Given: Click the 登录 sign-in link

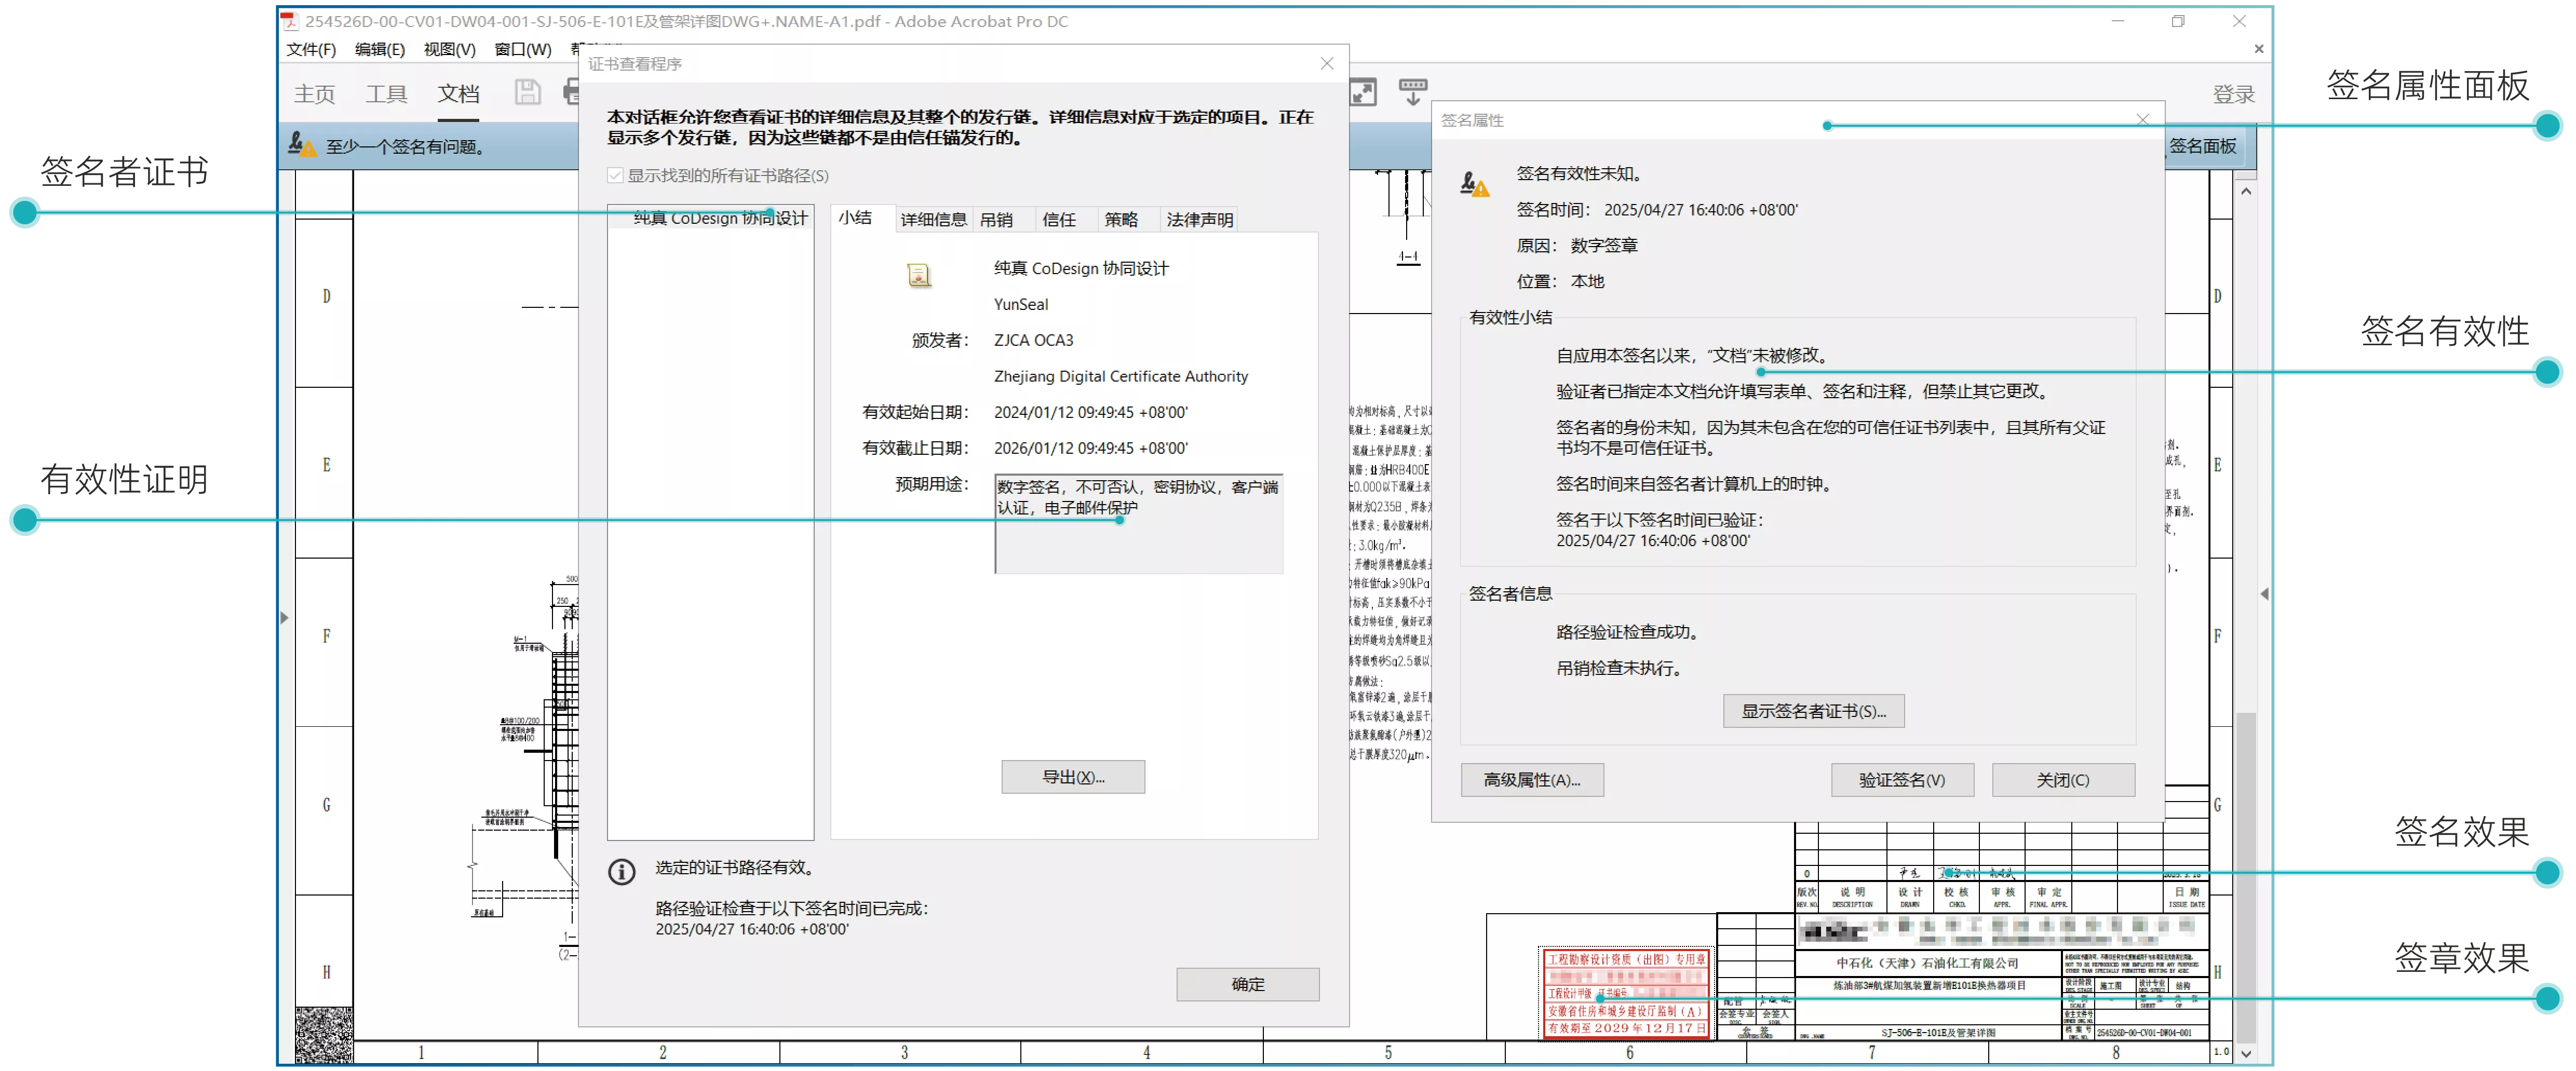Looking at the screenshot, I should pyautogui.click(x=2233, y=94).
